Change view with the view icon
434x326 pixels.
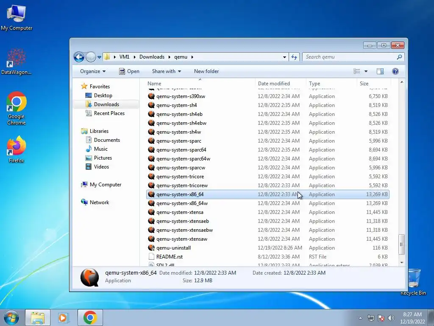pyautogui.click(x=357, y=71)
